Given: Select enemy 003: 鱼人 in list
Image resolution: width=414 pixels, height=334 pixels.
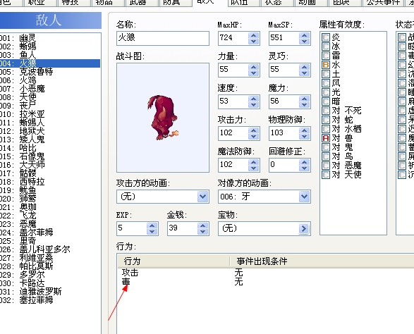Looking at the screenshot, I should click(x=50, y=55).
